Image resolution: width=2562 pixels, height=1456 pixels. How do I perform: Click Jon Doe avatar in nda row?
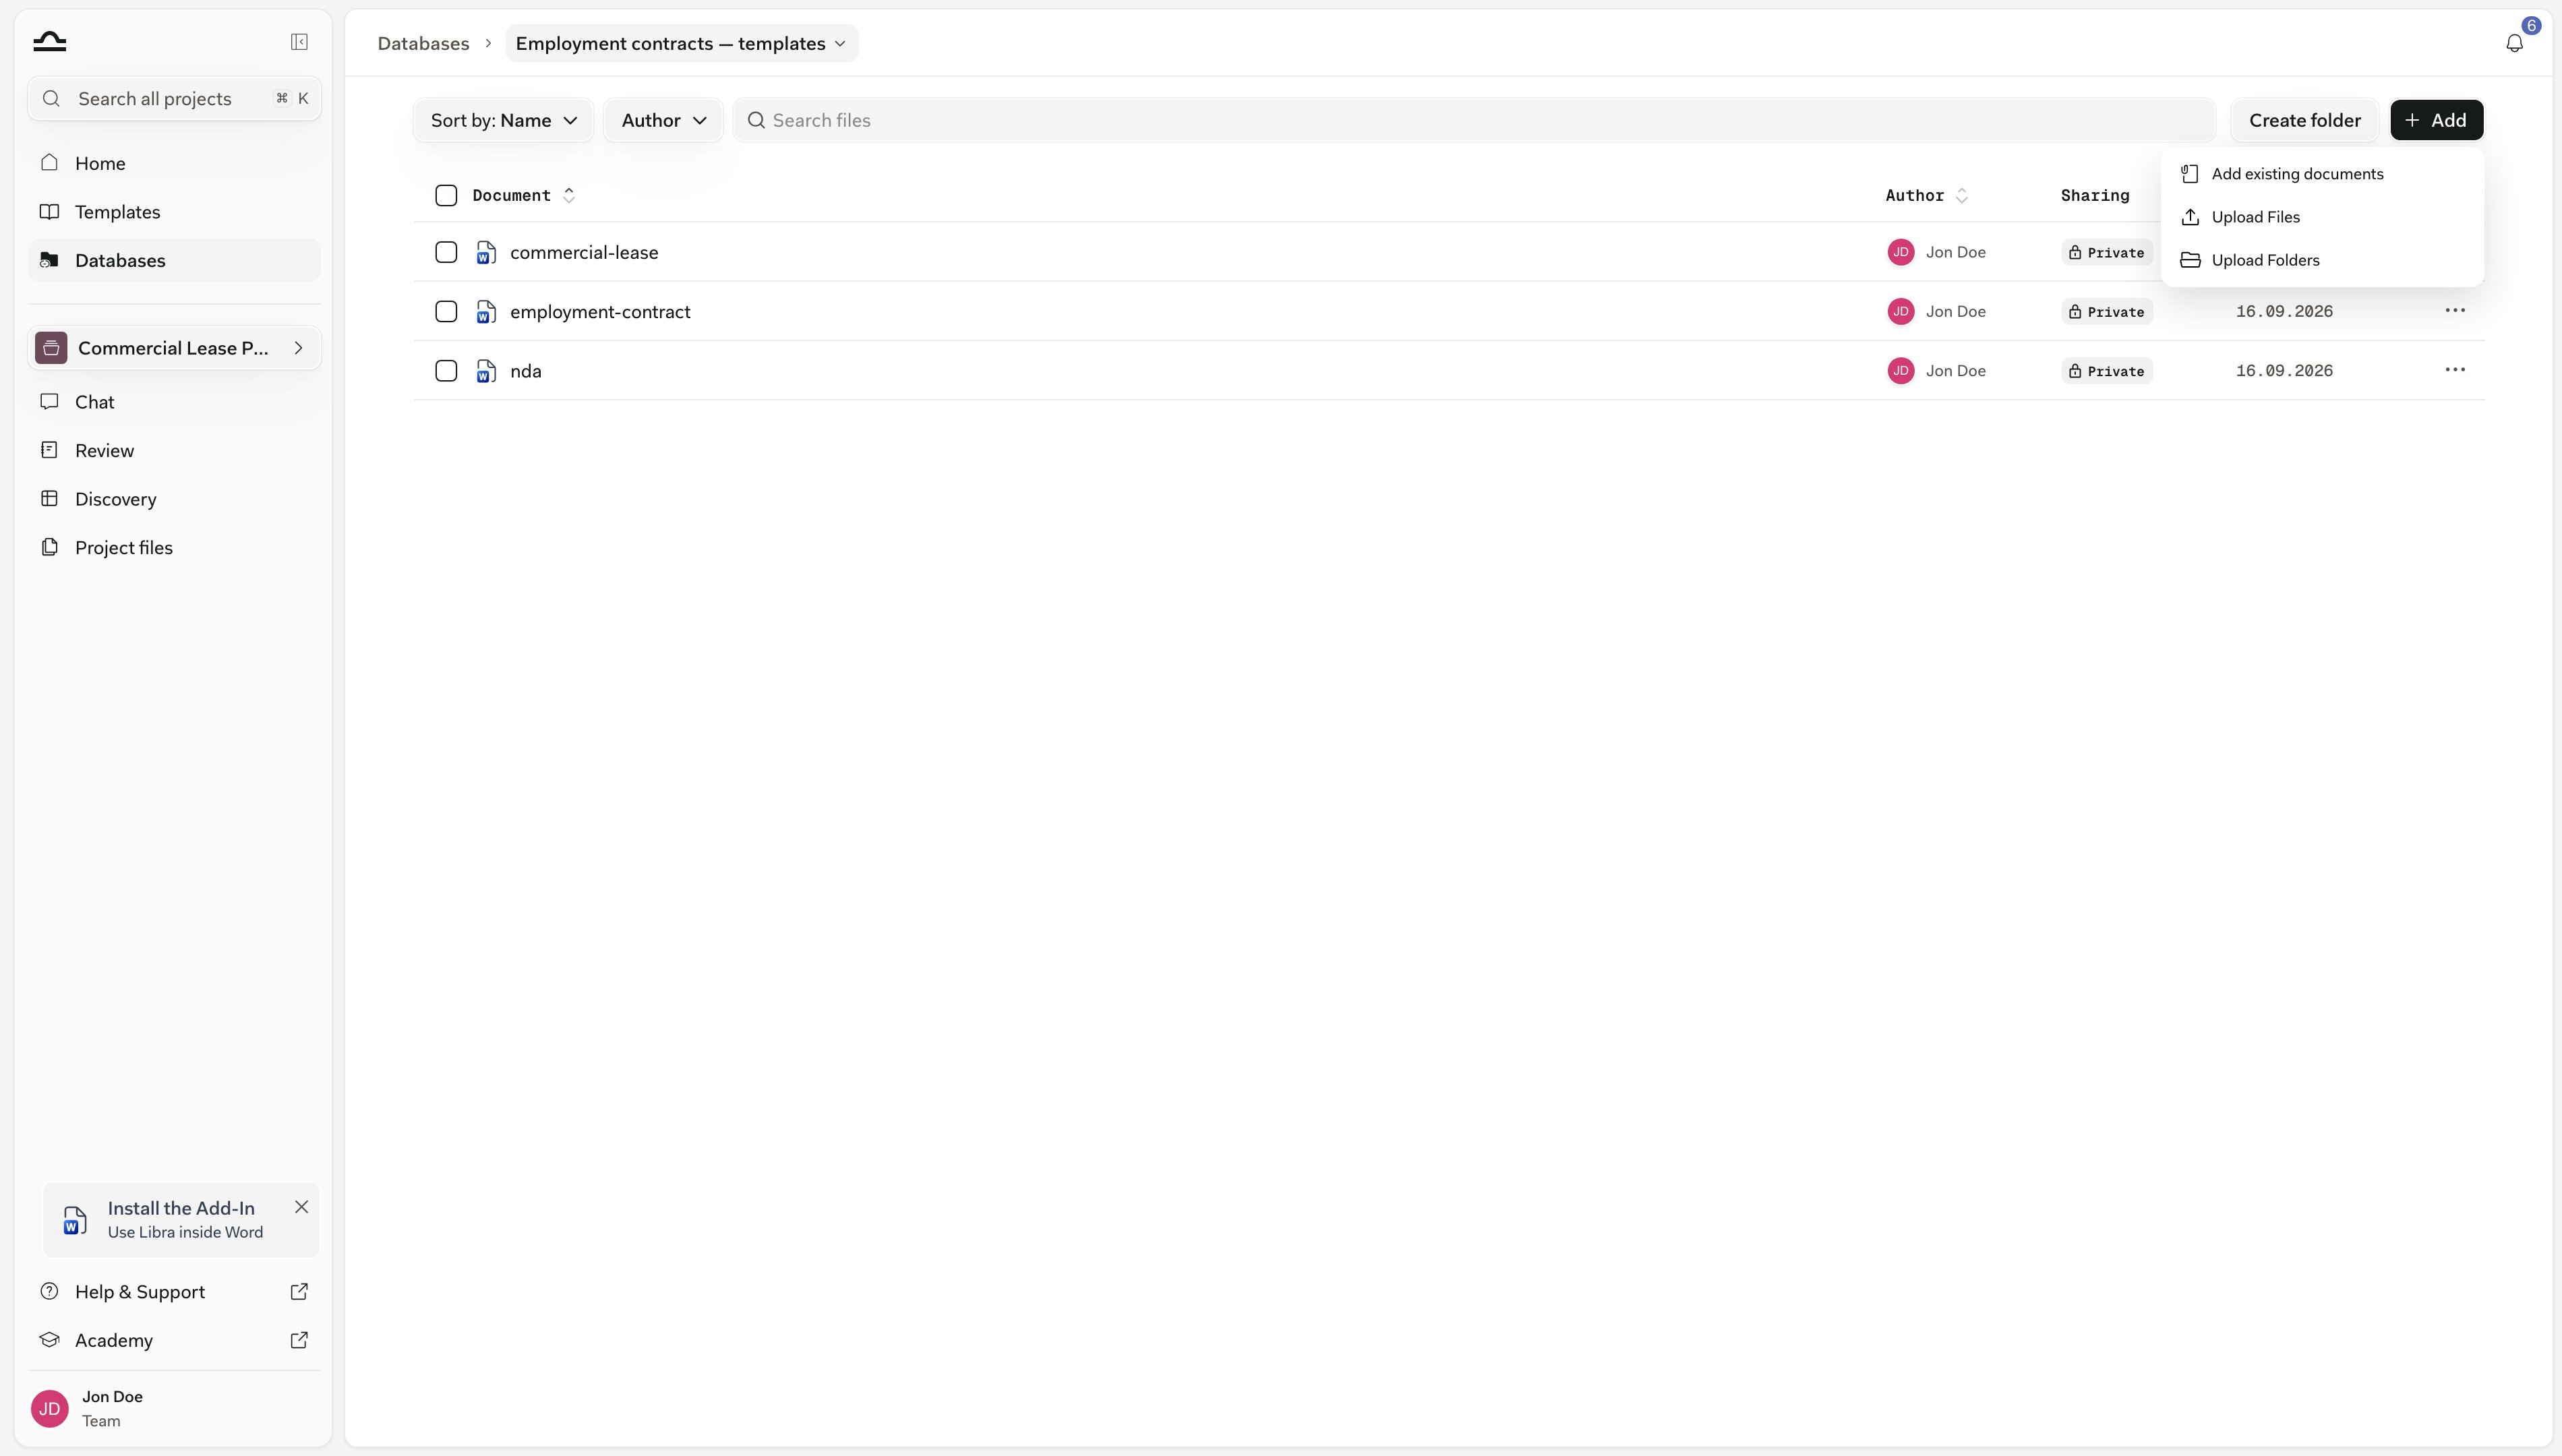coord(1901,371)
